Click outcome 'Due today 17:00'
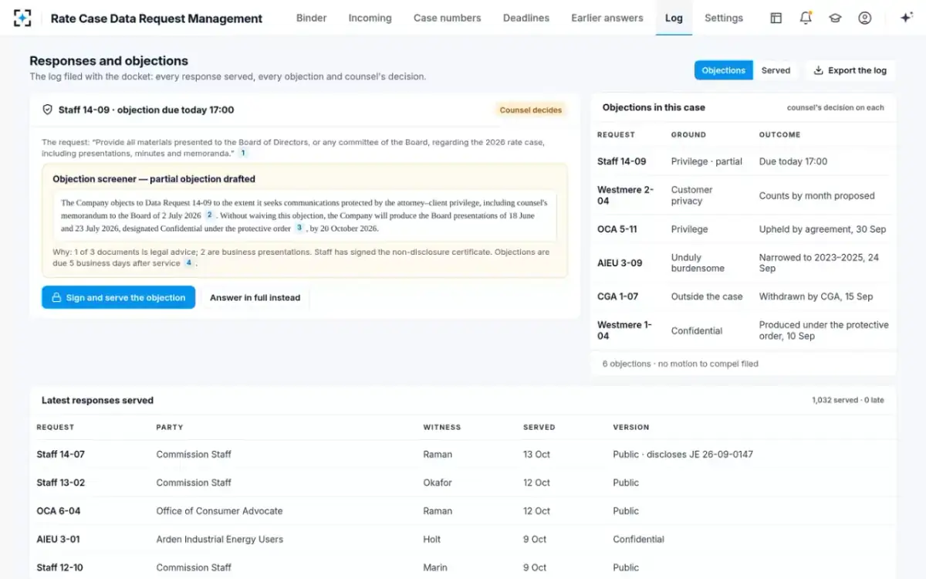The width and height of the screenshot is (926, 579). click(x=793, y=161)
